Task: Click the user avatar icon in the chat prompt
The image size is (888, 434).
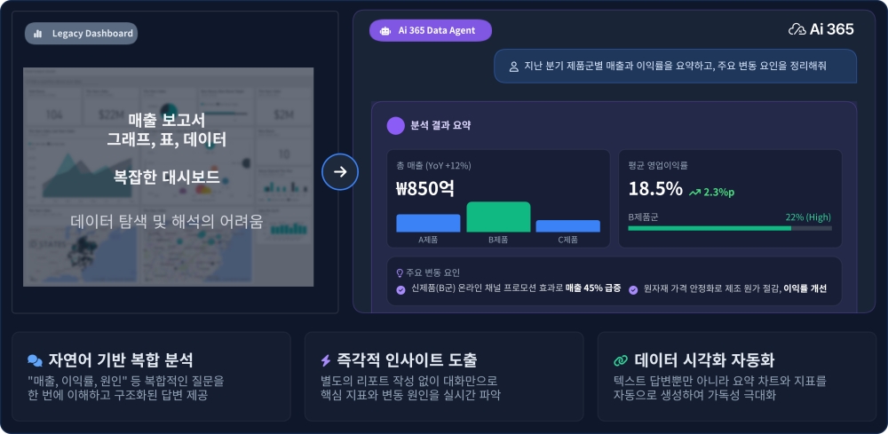Action: tap(513, 67)
